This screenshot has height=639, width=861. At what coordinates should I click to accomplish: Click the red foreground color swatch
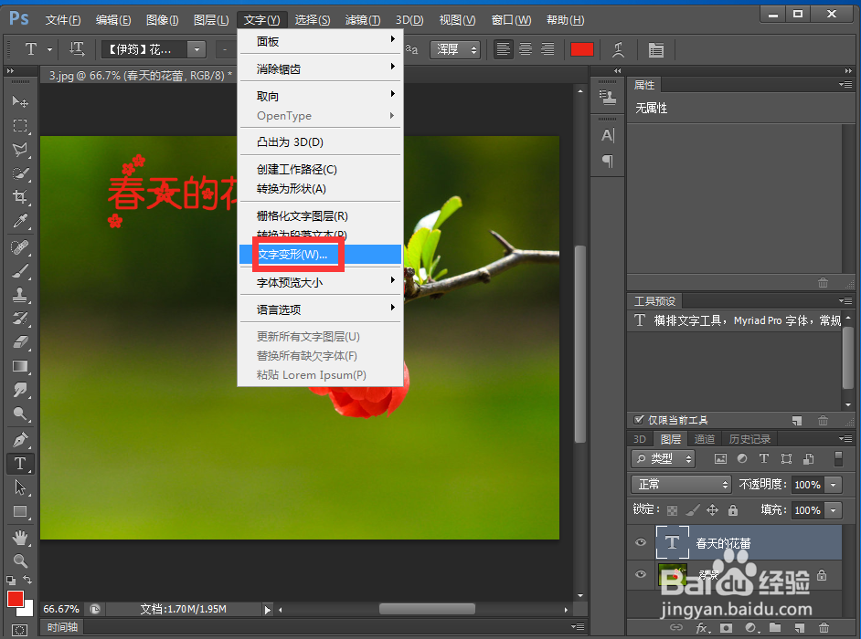click(x=16, y=599)
